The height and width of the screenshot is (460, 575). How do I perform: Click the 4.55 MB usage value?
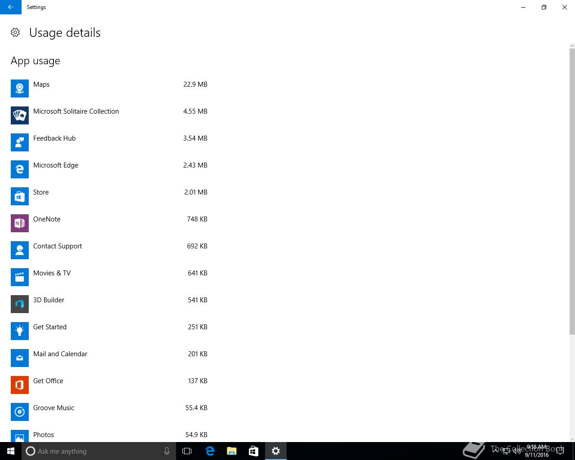195,111
